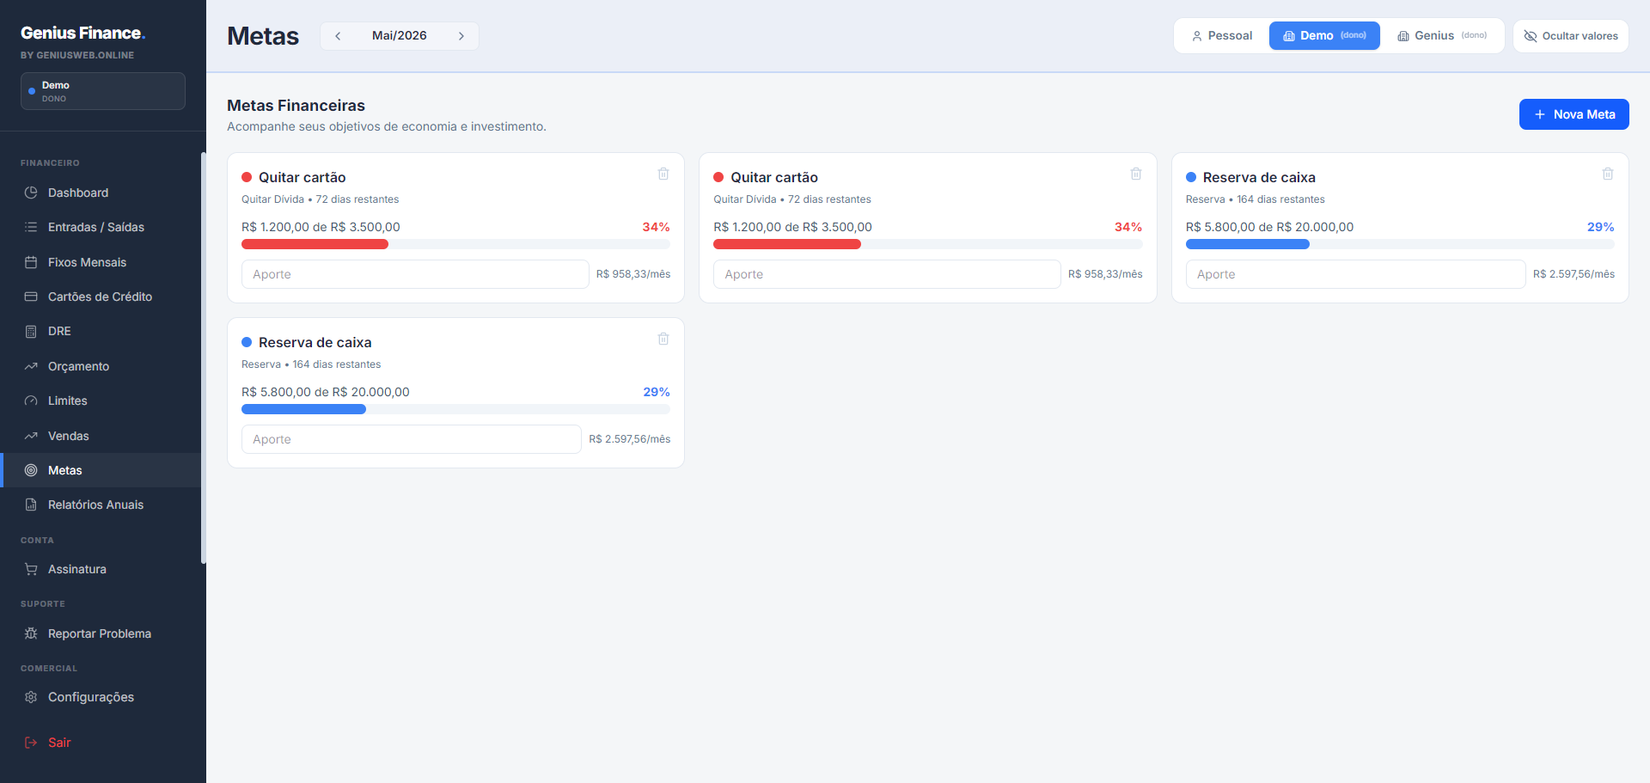Viewport: 1650px width, 783px height.
Task: Click the Mai/2026 month label
Action: (x=400, y=36)
